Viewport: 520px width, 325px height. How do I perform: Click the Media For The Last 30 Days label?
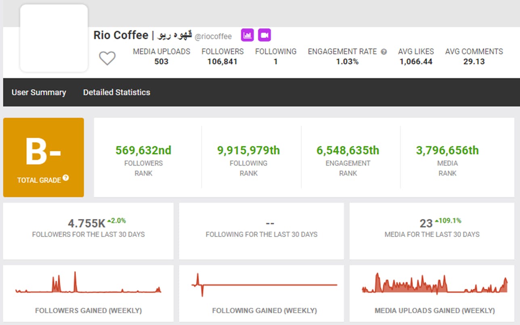pos(432,234)
